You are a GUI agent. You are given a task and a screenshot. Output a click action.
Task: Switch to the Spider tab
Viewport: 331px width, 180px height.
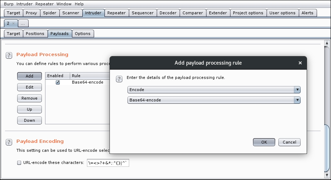pos(50,13)
